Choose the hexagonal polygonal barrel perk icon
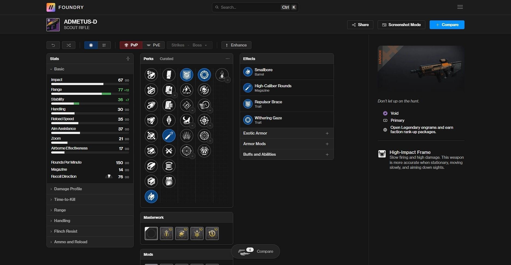 151,181
